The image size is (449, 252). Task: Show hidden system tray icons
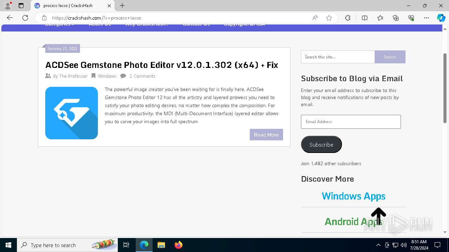point(378,245)
